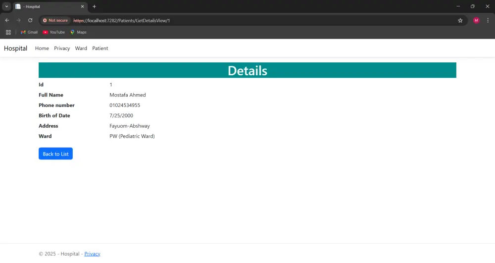Open a new browser tab
Screen dimensions: 495x263
click(94, 6)
